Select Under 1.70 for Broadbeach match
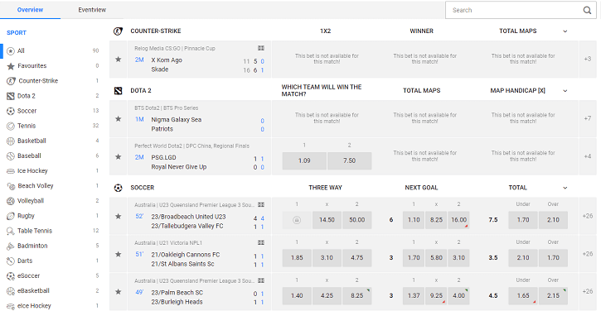Viewport: 601px width, 311px height. (523, 220)
